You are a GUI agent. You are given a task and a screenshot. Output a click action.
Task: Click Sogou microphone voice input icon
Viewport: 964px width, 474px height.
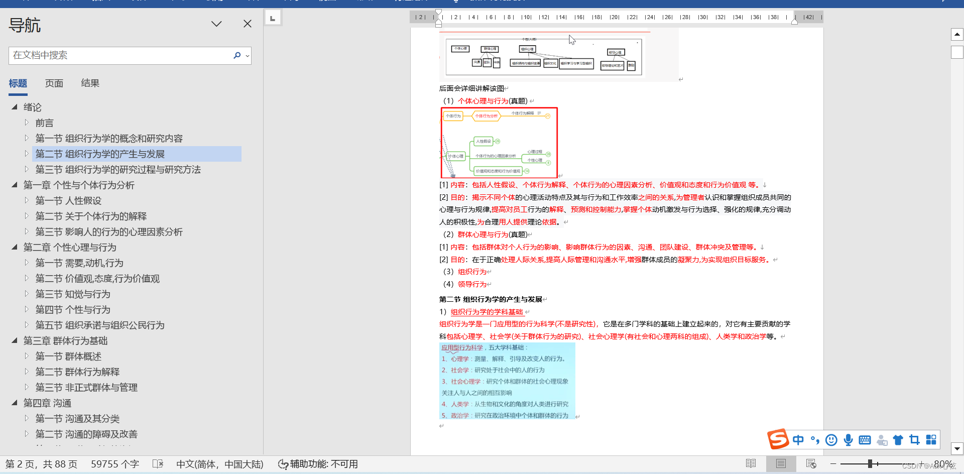[x=848, y=440]
